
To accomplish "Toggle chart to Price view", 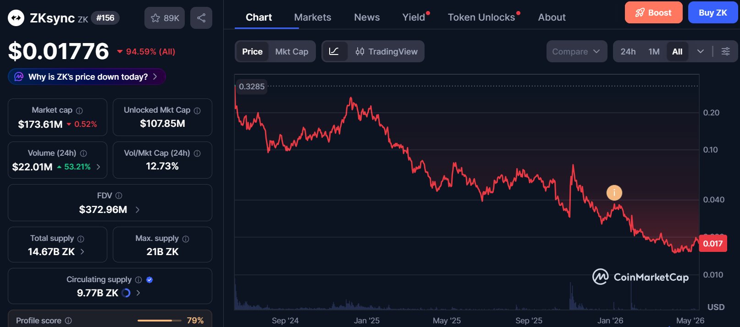I will (252, 52).
